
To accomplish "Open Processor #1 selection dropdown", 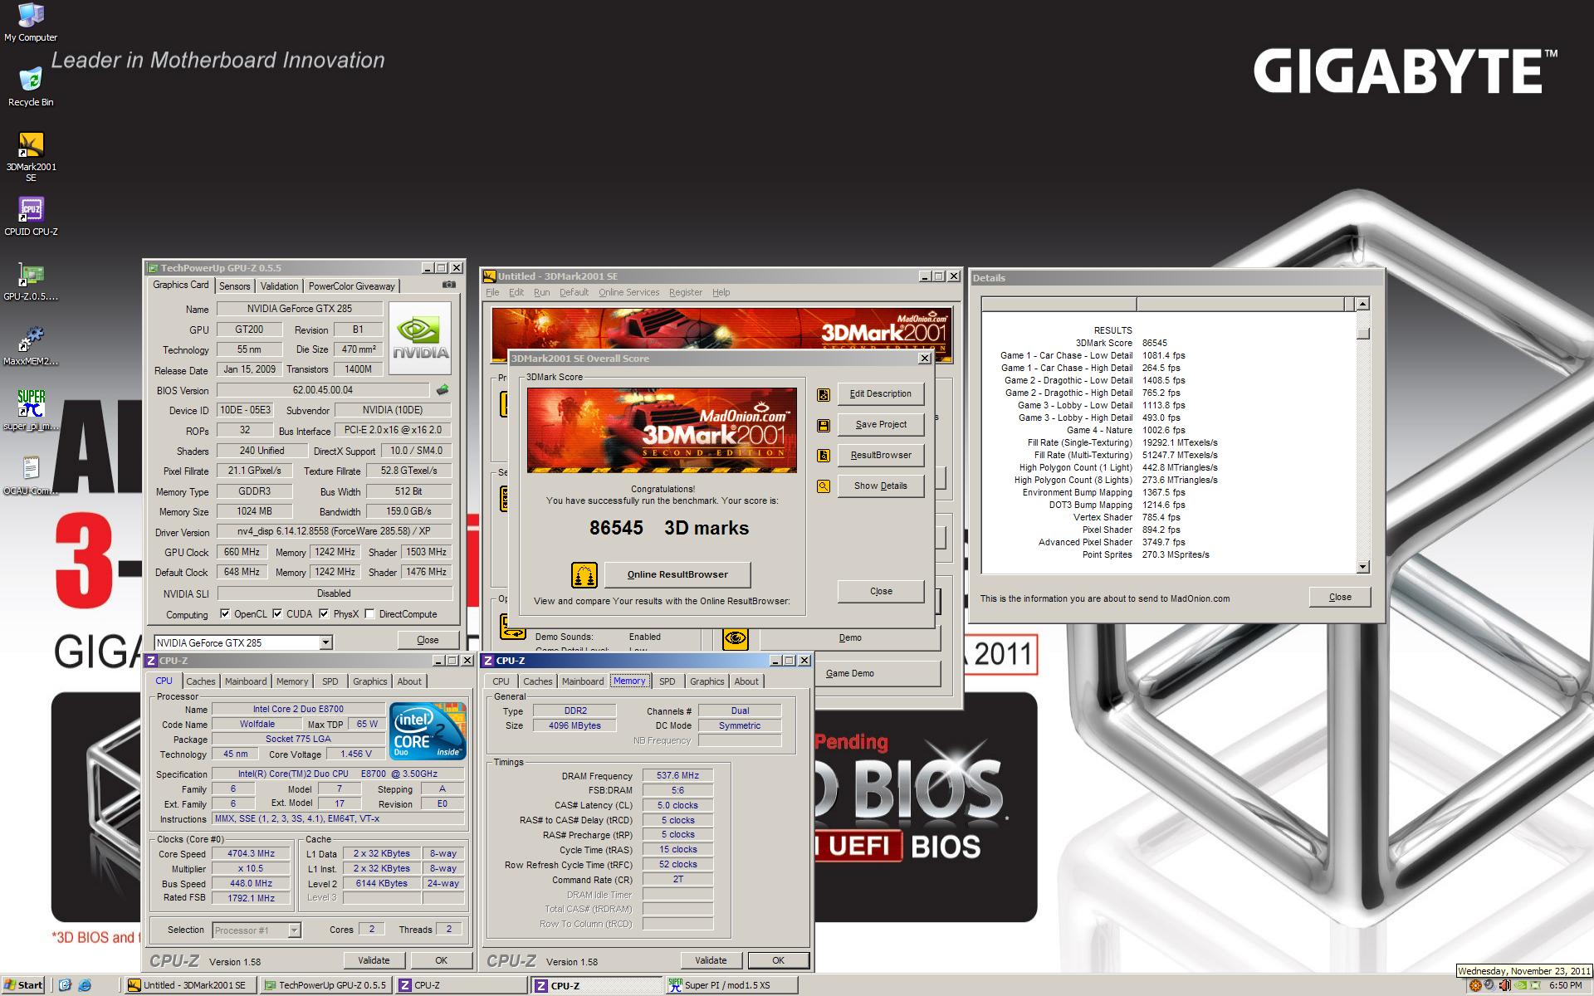I will 294,930.
